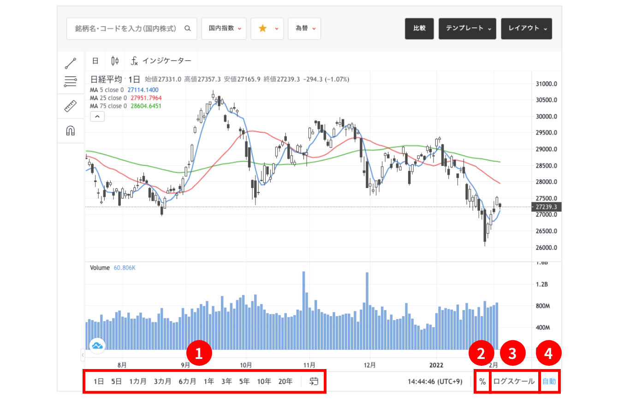
Task: Click the 14:44:46 (UTC+9) timezone clock
Action: point(436,381)
